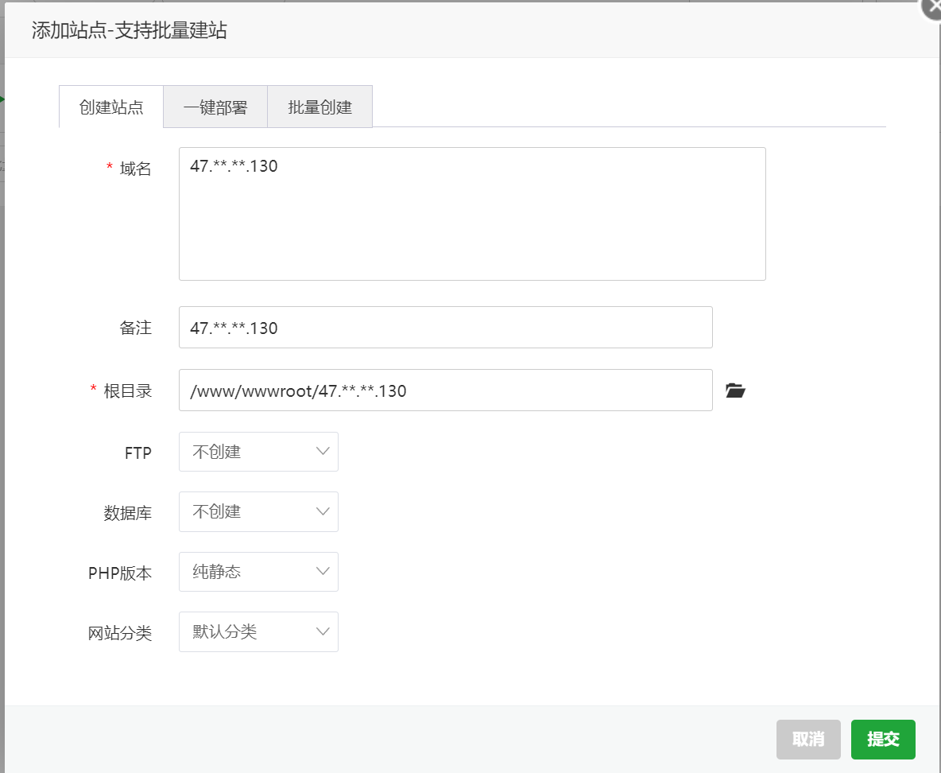Click the 备注 remark input field
This screenshot has height=773, width=941.
click(445, 328)
